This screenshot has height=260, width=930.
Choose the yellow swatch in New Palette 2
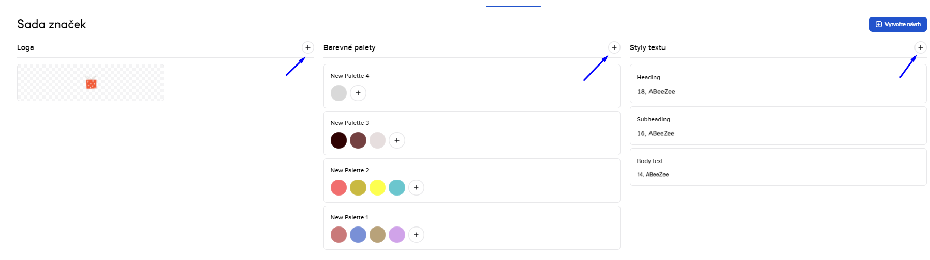pos(377,187)
